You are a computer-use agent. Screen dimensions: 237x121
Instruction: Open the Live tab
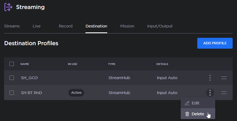[36, 26]
